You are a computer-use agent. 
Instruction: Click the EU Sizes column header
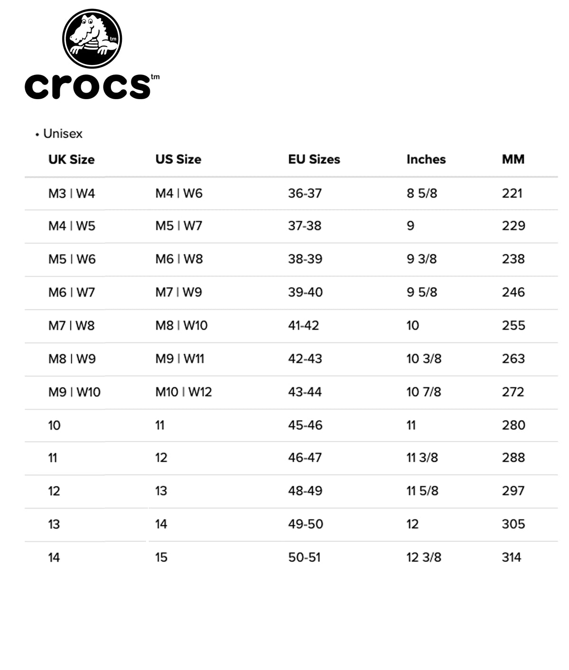click(314, 159)
